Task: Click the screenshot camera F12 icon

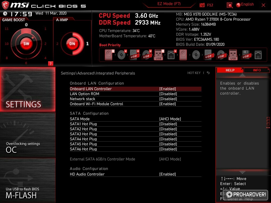Action: point(202,5)
